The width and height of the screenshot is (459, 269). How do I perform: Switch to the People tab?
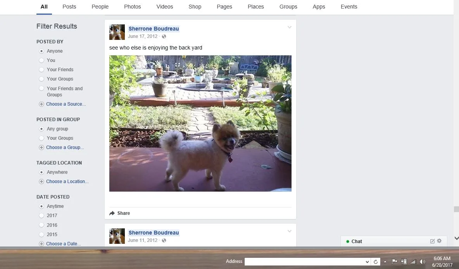point(100,7)
